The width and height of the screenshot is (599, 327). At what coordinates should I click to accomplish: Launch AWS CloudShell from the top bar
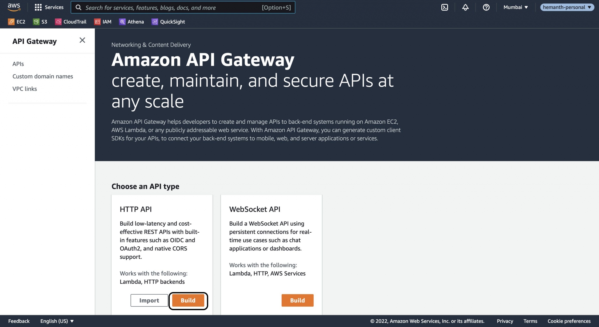[x=445, y=7]
